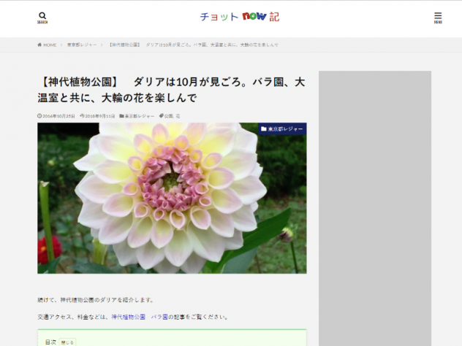Click the clock icon by the publish date
This screenshot has width=462, height=346.
(39, 116)
